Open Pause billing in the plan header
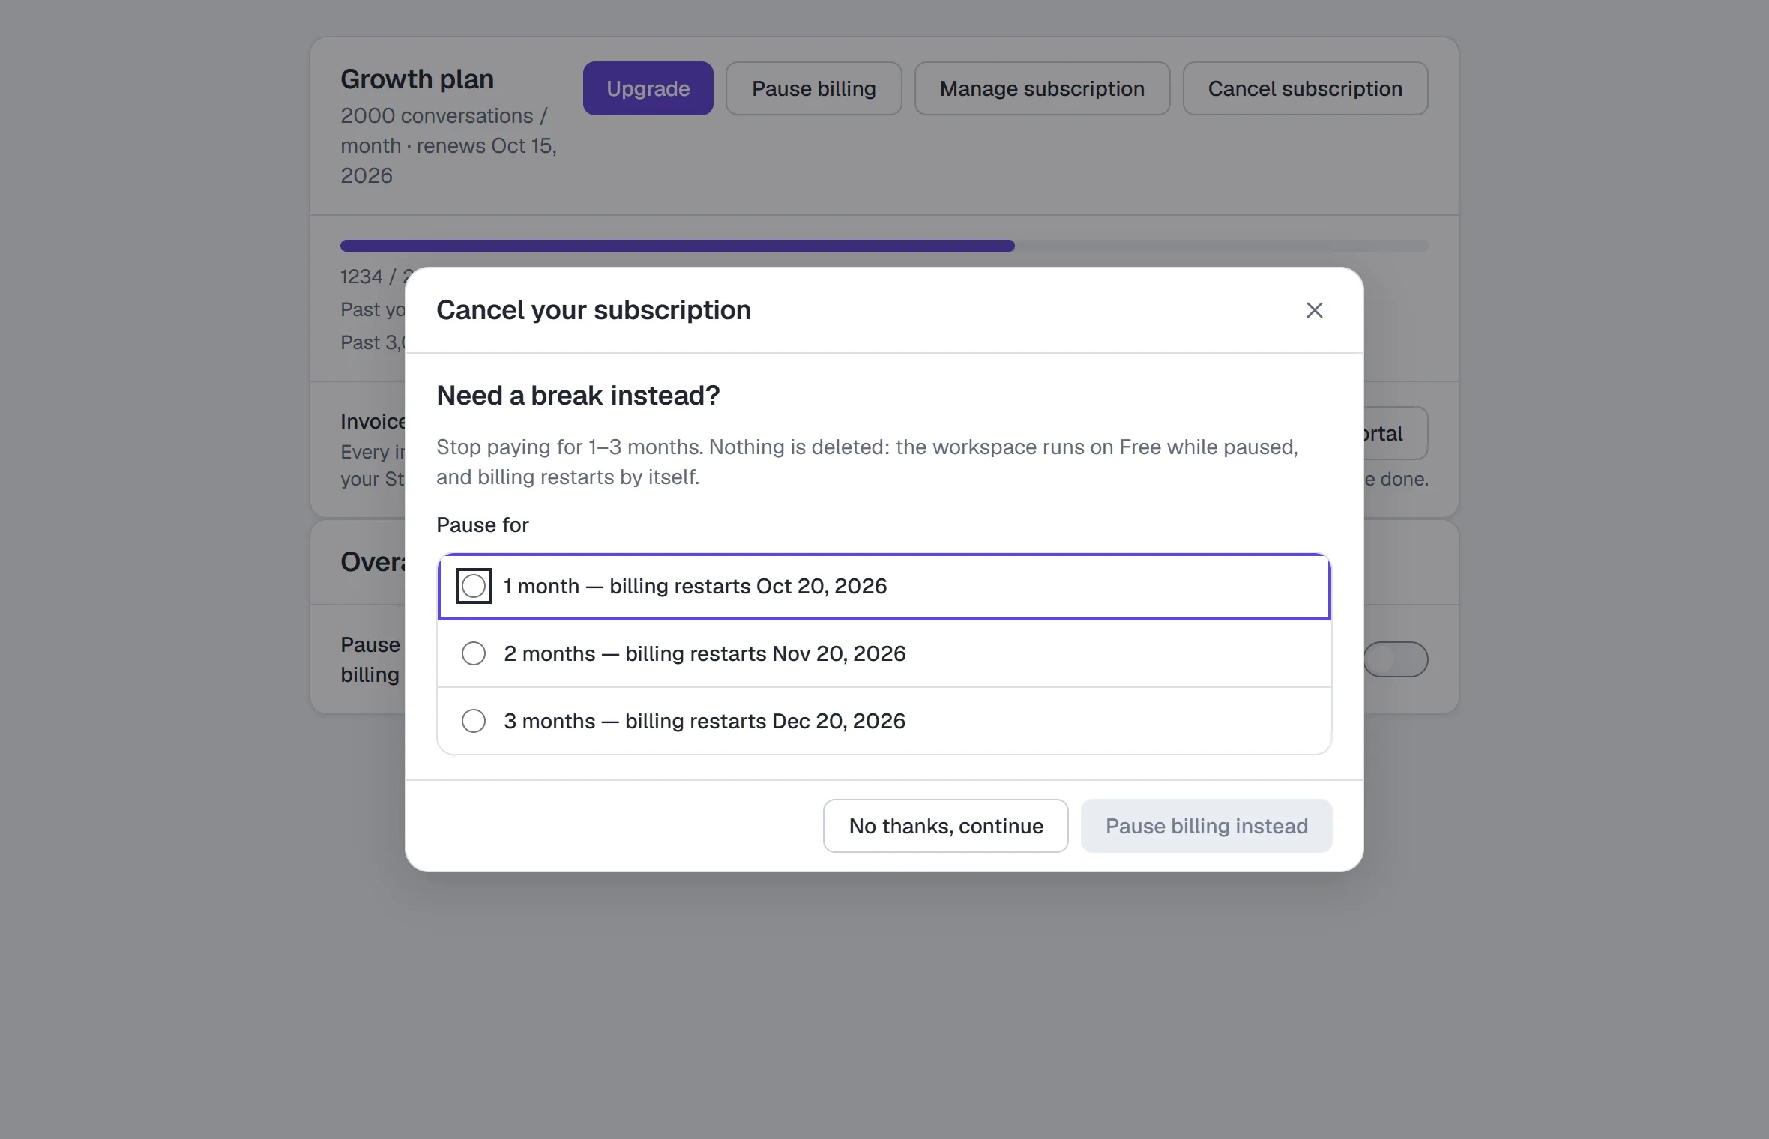The width and height of the screenshot is (1769, 1139). [x=814, y=88]
